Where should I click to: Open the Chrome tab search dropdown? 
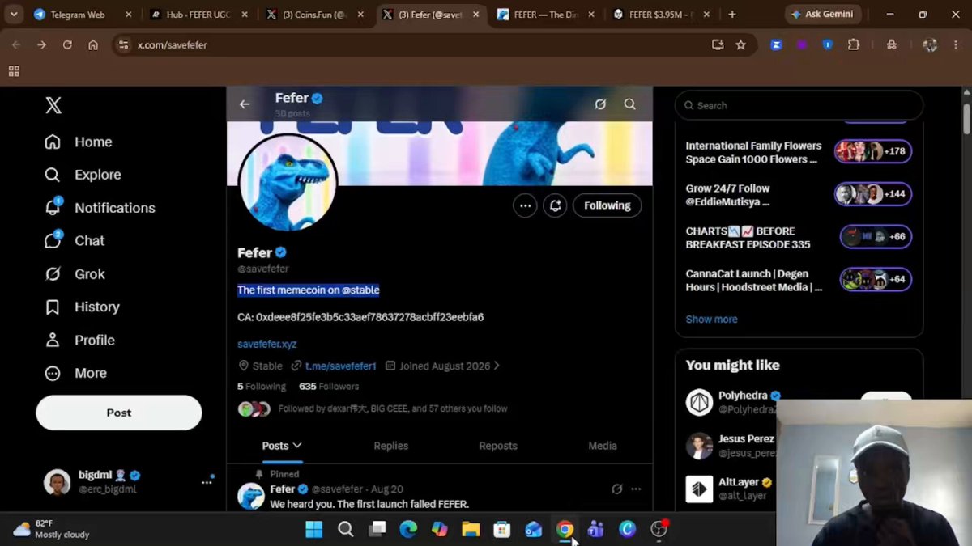pyautogui.click(x=14, y=15)
